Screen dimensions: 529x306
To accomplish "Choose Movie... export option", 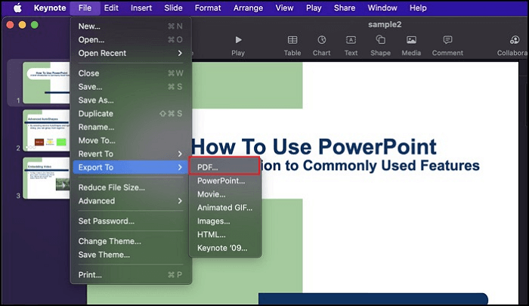I will tap(225, 194).
